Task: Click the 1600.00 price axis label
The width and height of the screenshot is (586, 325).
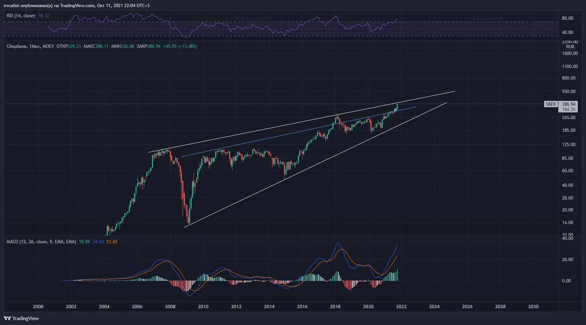Action: tap(570, 53)
